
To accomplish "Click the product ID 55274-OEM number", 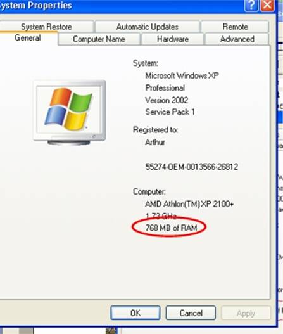I will pos(191,167).
